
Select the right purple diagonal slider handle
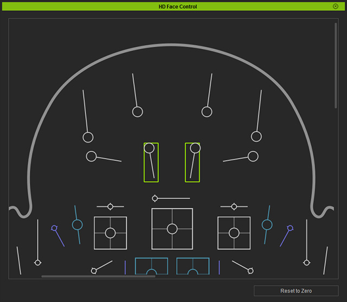[x=290, y=228]
